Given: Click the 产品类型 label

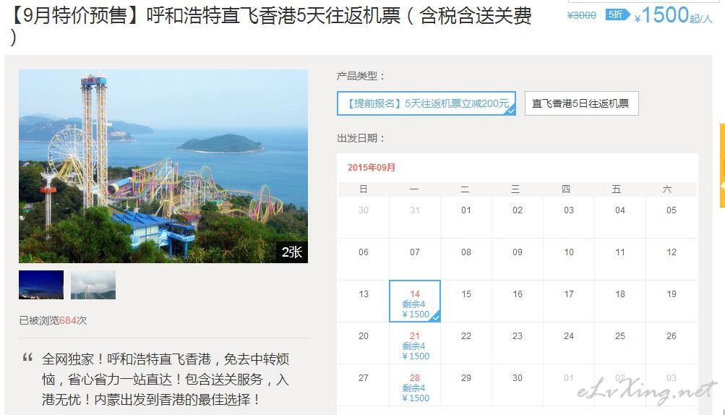Looking at the screenshot, I should 361,76.
